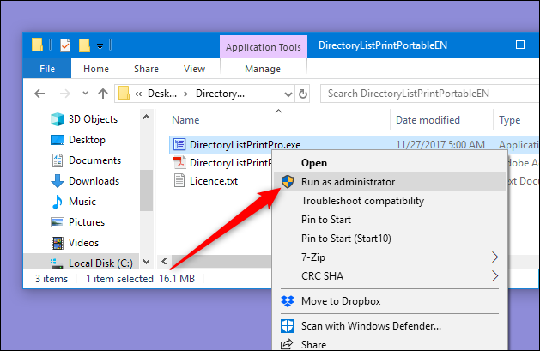Click the Run as administrator shield icon
This screenshot has width=540, height=351.
[288, 181]
